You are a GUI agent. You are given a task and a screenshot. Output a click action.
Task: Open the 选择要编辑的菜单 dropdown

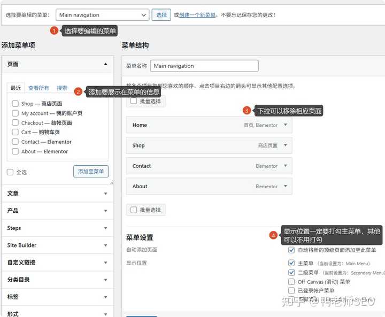(102, 15)
